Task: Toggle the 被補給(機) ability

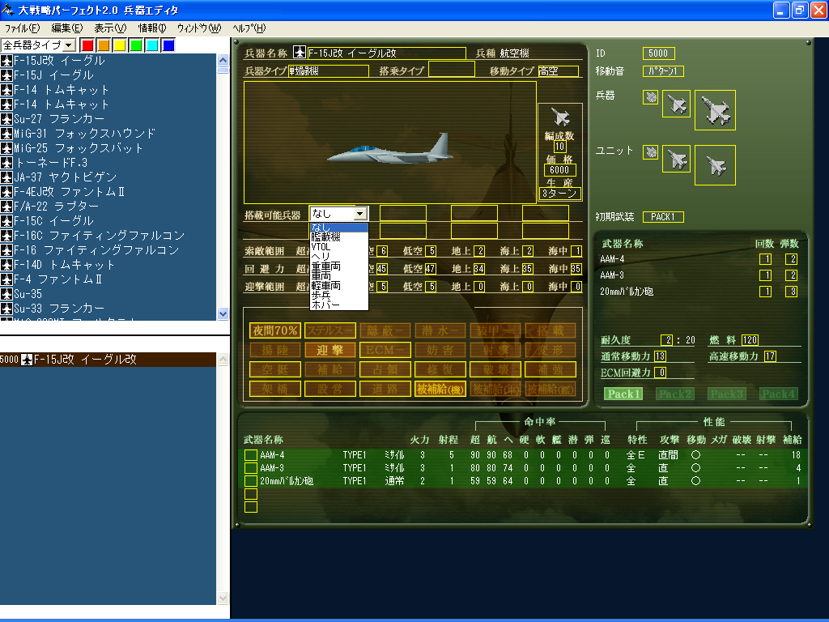Action: tap(440, 389)
